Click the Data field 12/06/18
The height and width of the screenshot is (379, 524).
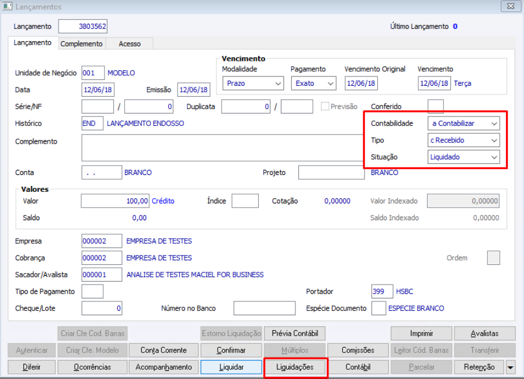[98, 90]
